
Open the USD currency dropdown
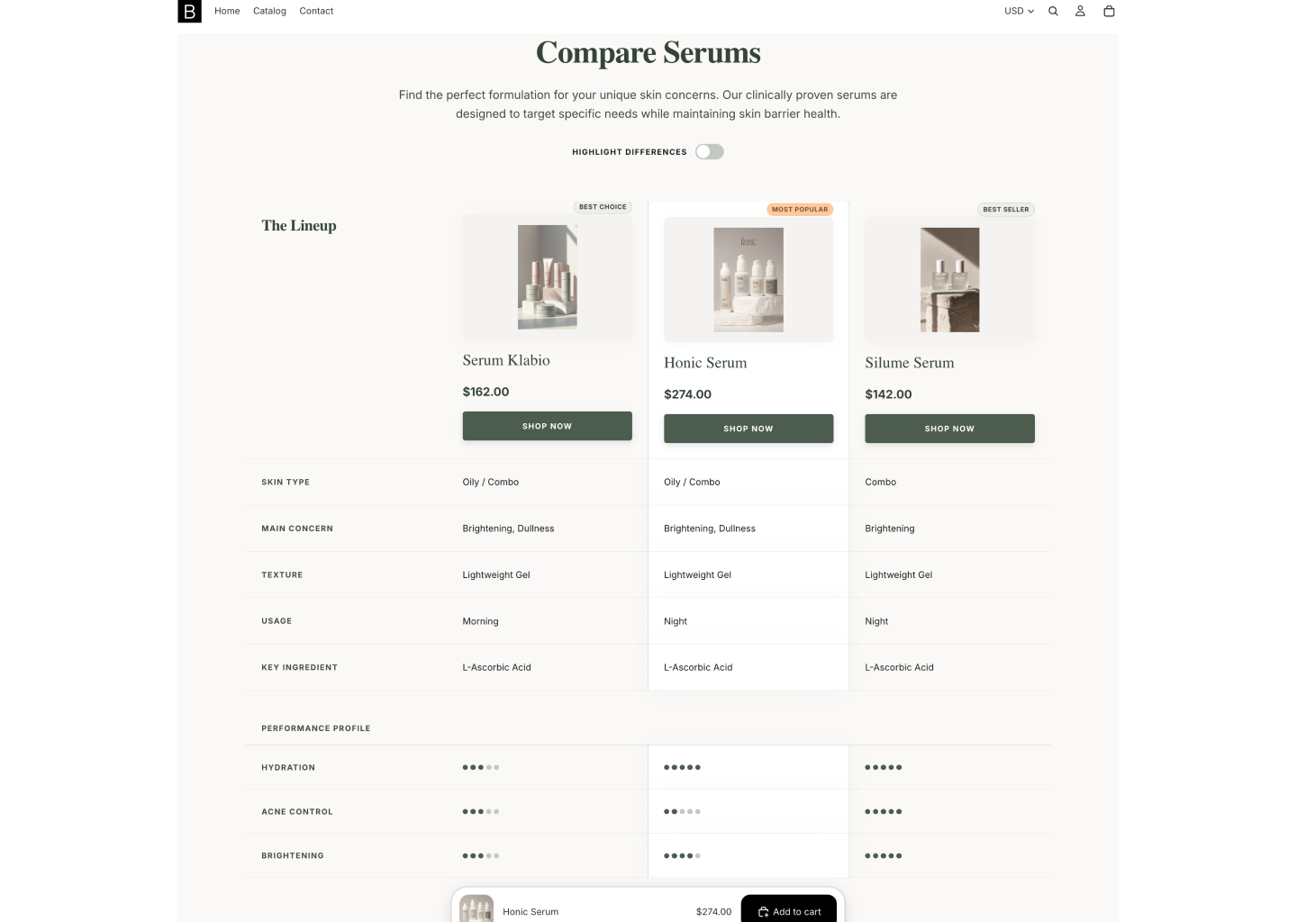pos(1019,11)
